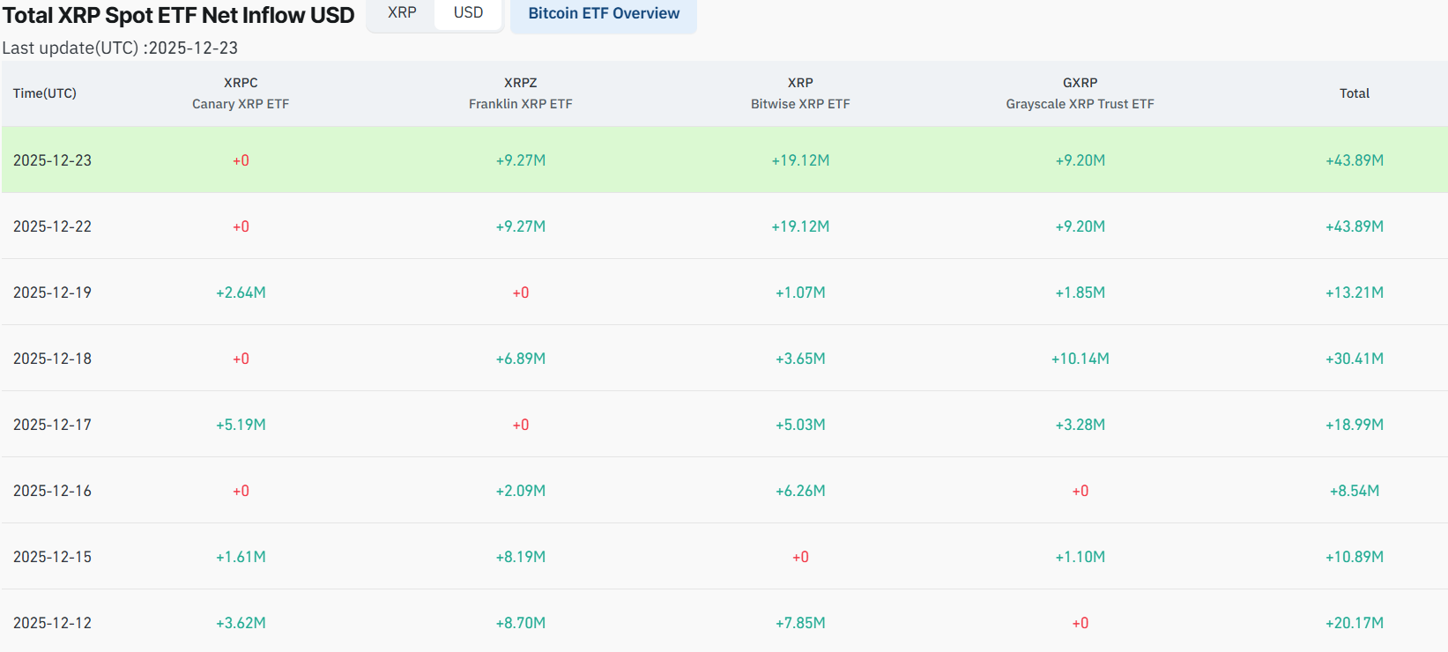The height and width of the screenshot is (652, 1448).
Task: Click the +0 Grayscale value on 2025-12-12
Action: (1080, 623)
